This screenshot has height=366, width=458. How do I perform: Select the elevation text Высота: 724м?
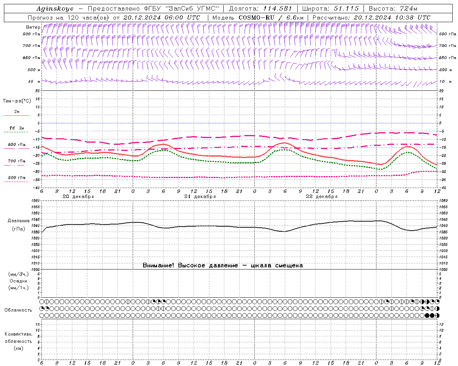(393, 9)
